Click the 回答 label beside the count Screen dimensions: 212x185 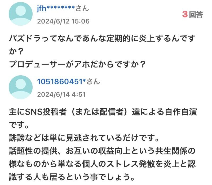pos(196,15)
